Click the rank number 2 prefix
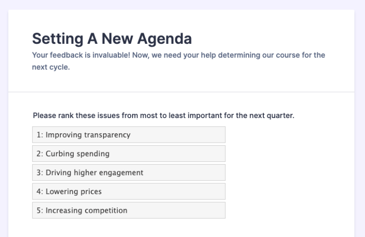The height and width of the screenshot is (237, 365). tap(39, 154)
